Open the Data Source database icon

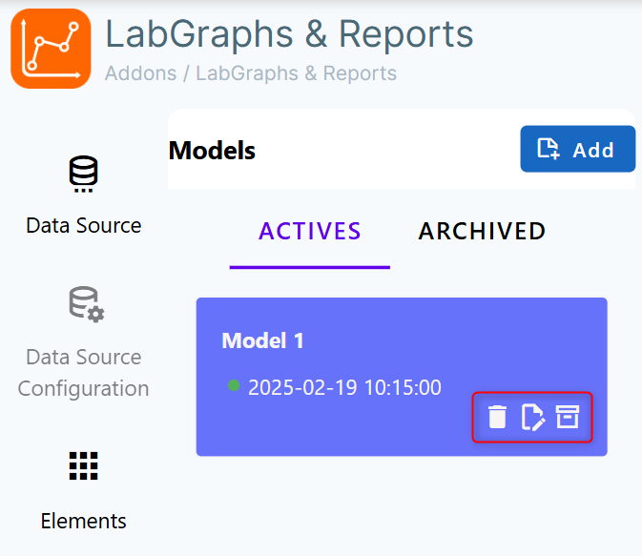(84, 174)
